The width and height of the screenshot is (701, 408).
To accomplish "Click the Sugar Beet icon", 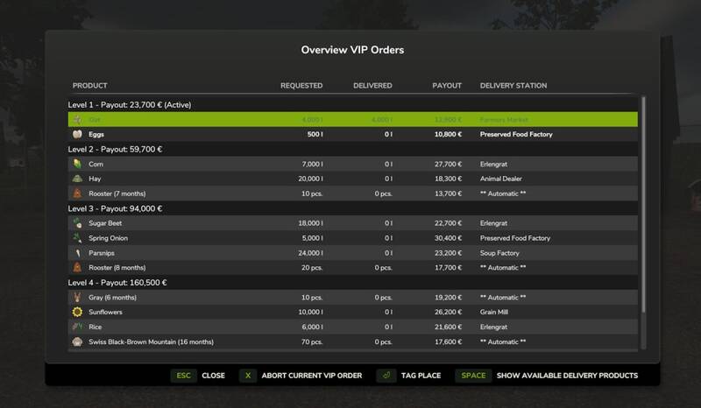I will pyautogui.click(x=77, y=223).
